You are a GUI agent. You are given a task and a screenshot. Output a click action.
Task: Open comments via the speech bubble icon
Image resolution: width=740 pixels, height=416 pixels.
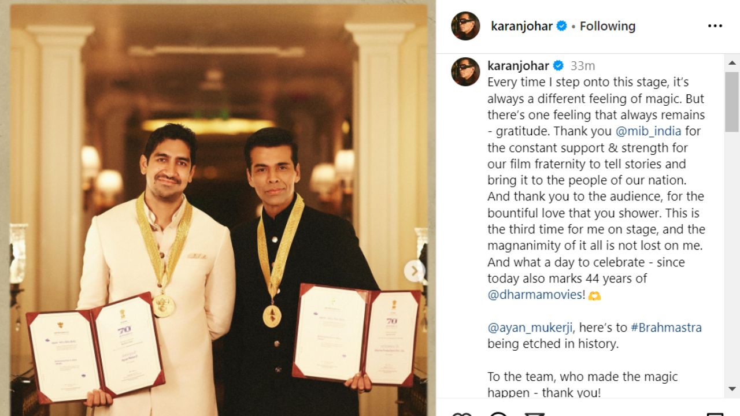498,414
